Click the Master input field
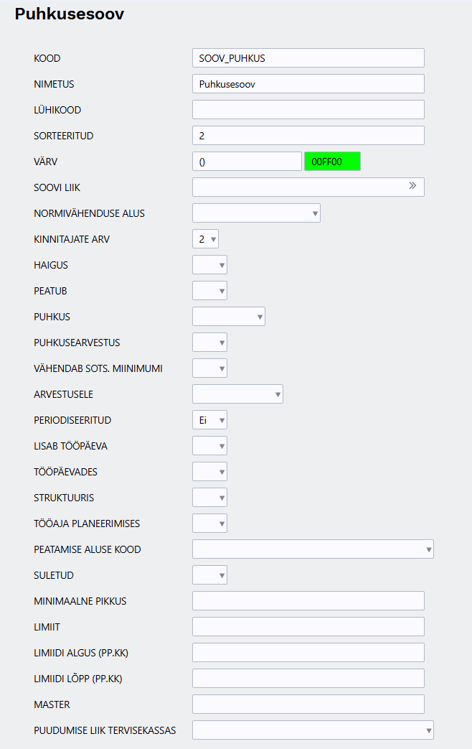Viewport: 472px width, 749px height. pos(308,704)
